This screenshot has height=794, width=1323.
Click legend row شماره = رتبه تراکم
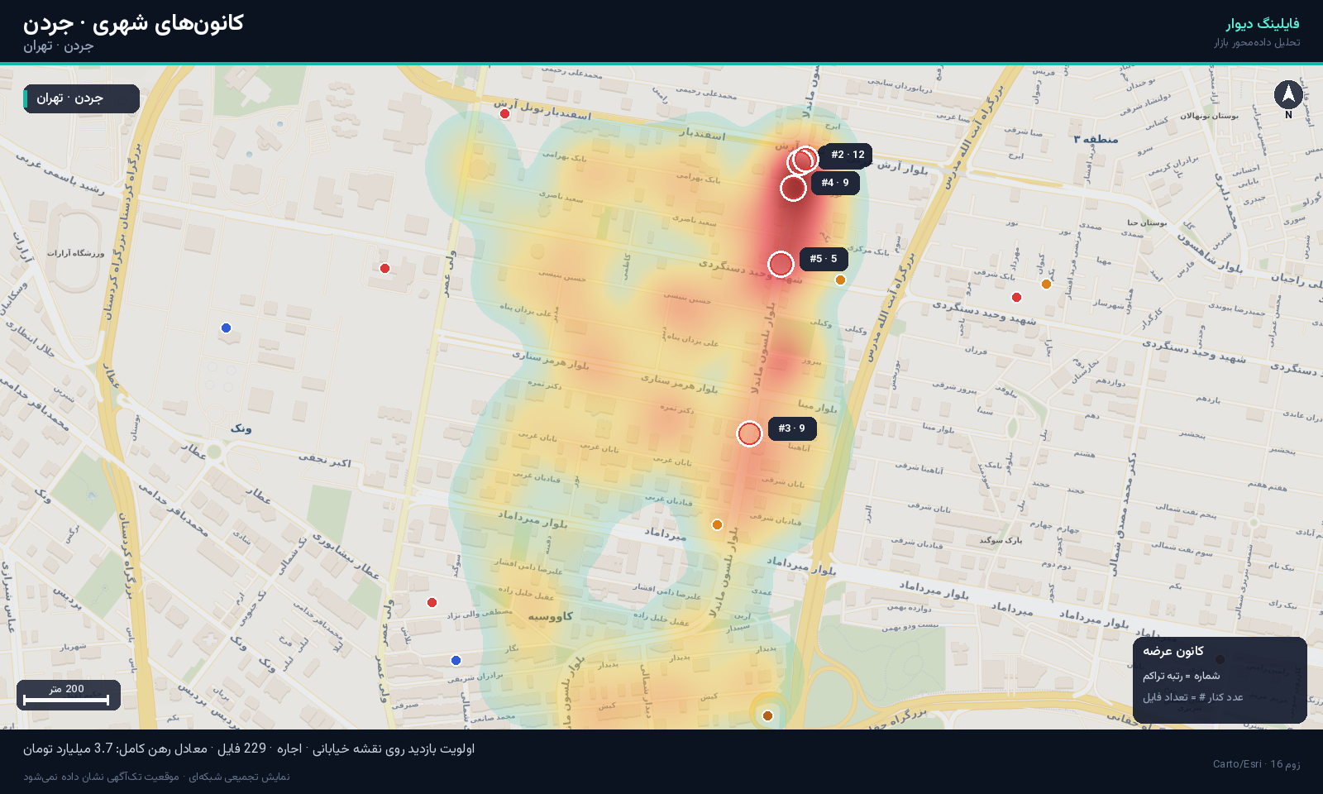(1182, 676)
